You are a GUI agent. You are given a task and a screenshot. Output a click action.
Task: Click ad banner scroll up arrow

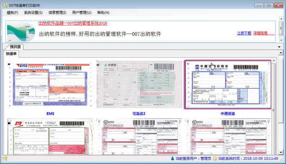coord(281,19)
